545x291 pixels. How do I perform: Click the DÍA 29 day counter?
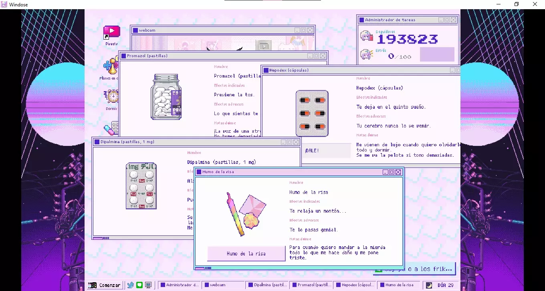445,285
